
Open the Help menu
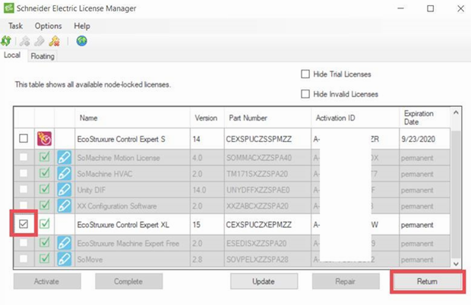(82, 26)
